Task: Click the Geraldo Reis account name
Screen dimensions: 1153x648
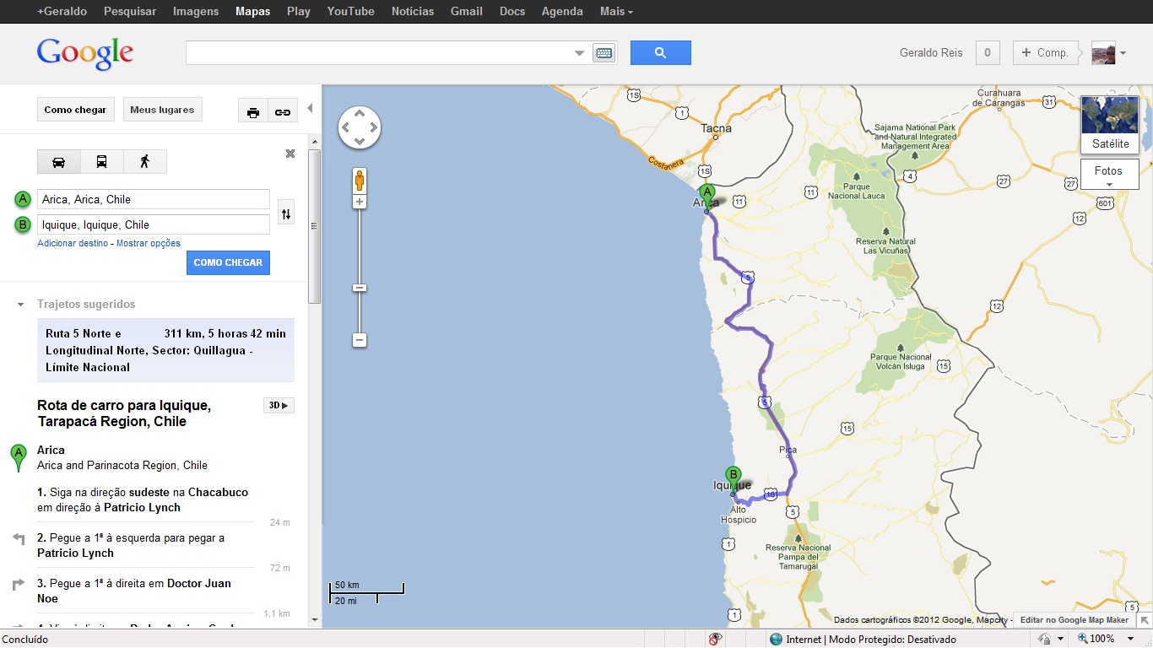Action: (x=931, y=52)
